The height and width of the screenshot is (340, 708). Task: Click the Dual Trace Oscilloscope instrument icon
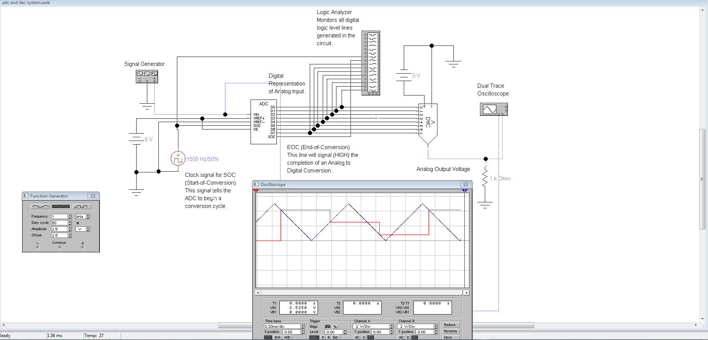pyautogui.click(x=494, y=109)
